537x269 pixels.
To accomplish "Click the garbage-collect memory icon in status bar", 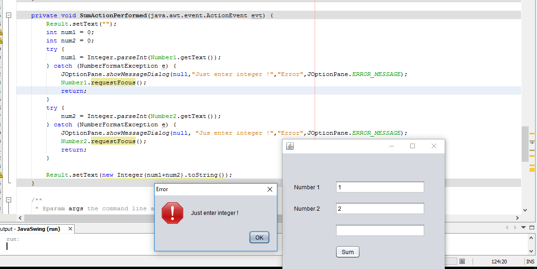I will click(461, 261).
